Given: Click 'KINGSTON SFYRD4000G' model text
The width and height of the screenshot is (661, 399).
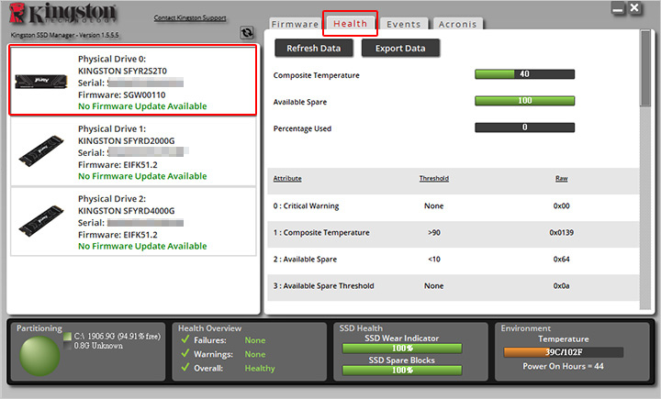Looking at the screenshot, I should point(127,211).
